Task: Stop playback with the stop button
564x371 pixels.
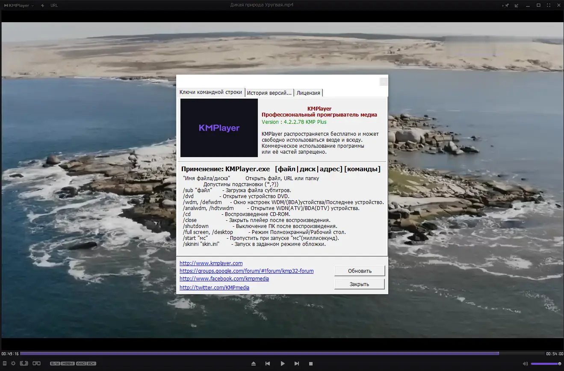Action: coord(311,364)
